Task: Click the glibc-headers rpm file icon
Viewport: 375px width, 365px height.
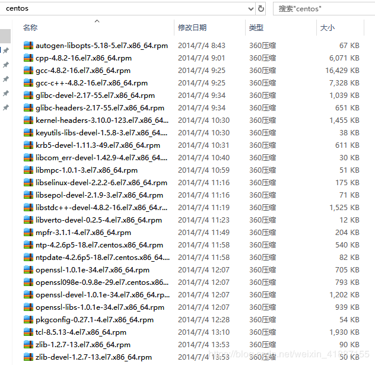Action: (x=28, y=107)
